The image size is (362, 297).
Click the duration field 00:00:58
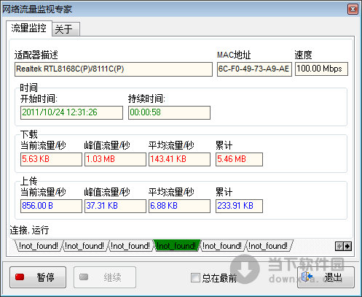point(169,112)
